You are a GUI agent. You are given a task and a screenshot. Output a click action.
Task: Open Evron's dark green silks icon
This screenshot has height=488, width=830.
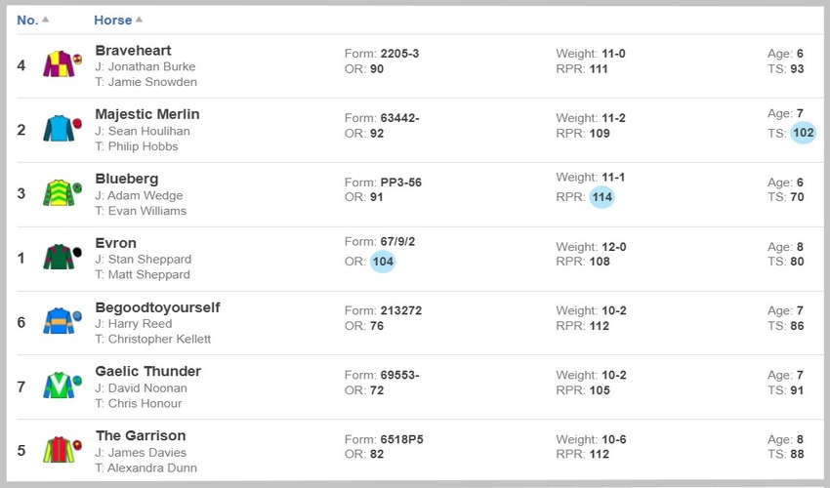pyautogui.click(x=62, y=257)
